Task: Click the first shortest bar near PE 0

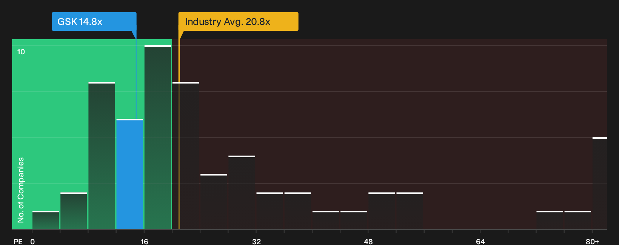Action: tap(46, 220)
